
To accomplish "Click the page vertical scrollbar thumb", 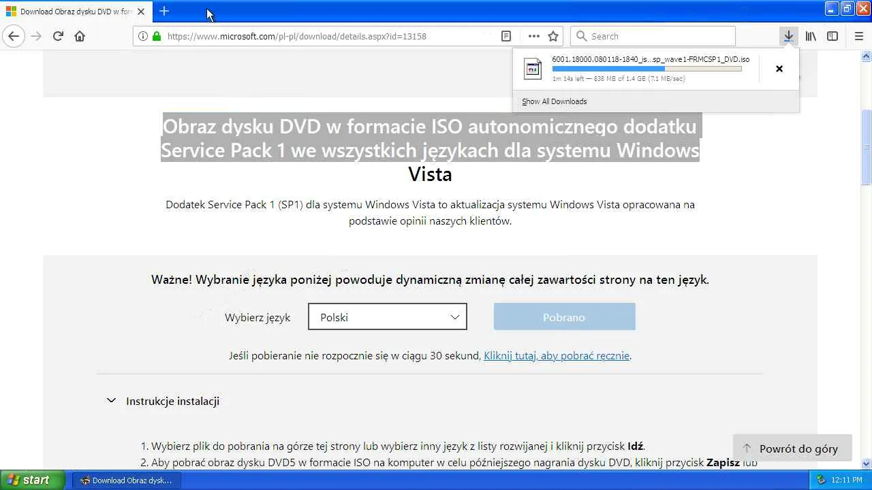I will (866, 148).
